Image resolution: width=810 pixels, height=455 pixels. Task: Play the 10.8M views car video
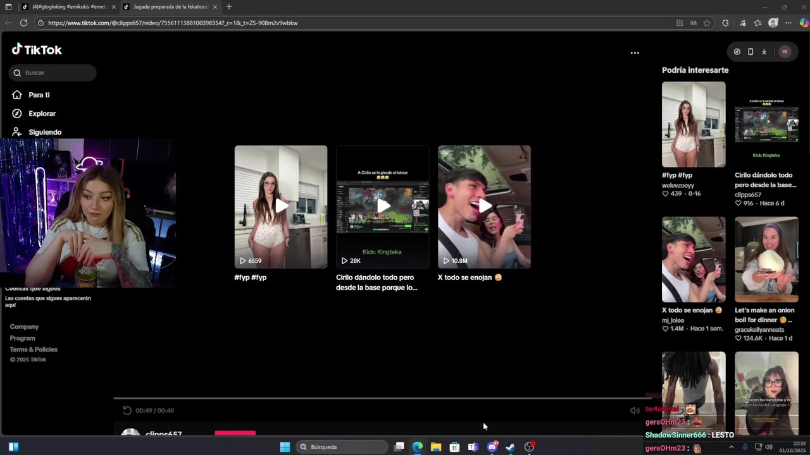(x=484, y=207)
